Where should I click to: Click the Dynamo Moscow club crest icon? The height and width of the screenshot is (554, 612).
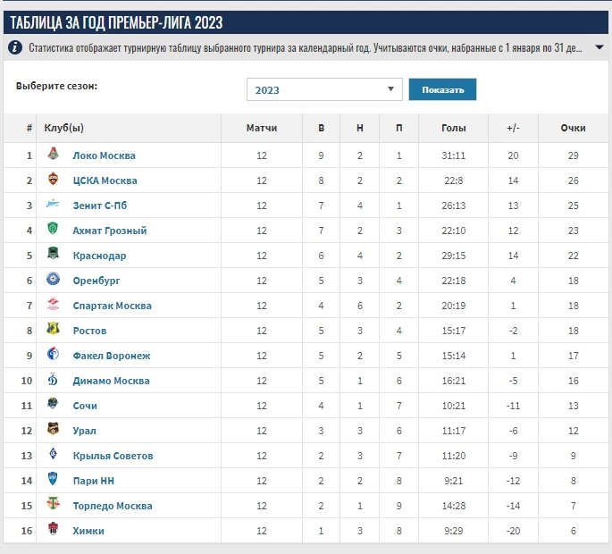(x=53, y=380)
